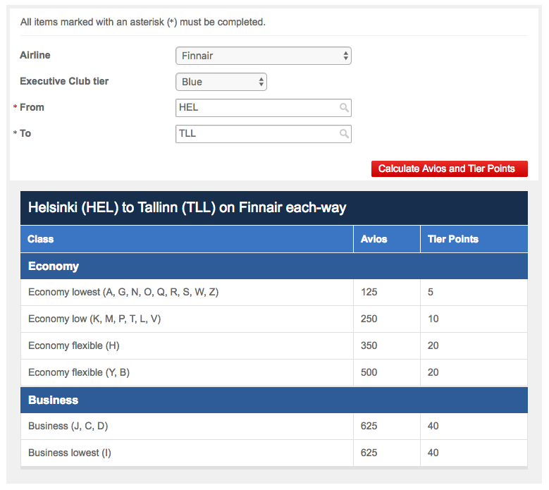Viewport: 549px width, 490px height.
Task: Click the Class column header
Action: click(41, 239)
